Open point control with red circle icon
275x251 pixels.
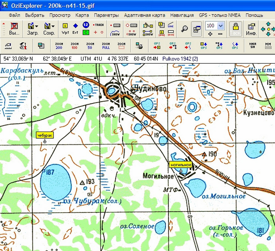click(131, 26)
